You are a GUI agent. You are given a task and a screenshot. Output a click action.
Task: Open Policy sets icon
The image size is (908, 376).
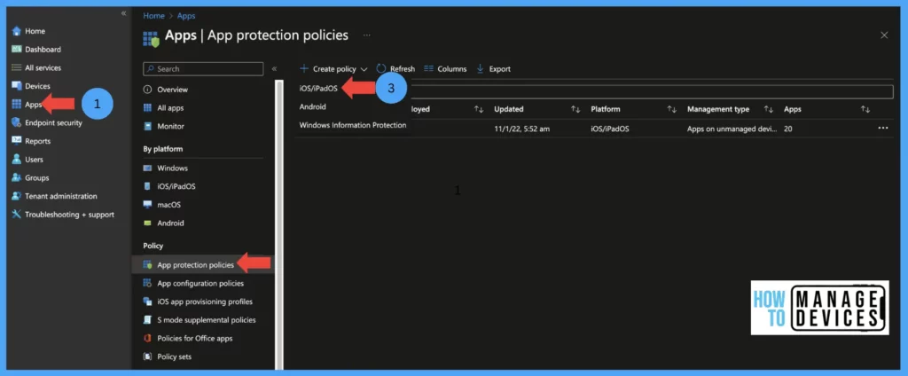point(147,356)
